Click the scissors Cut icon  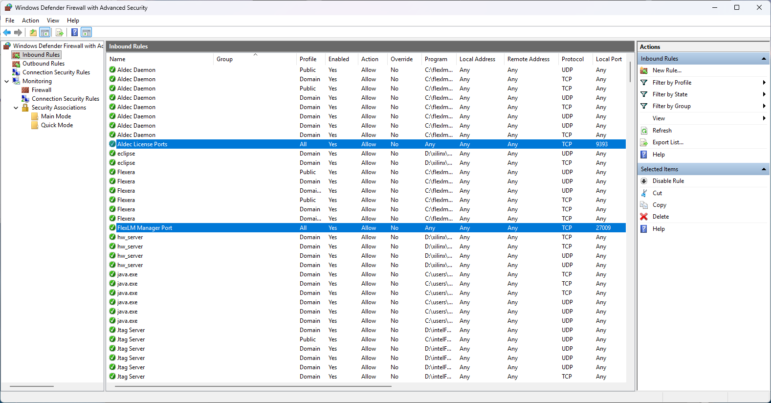pyautogui.click(x=644, y=193)
